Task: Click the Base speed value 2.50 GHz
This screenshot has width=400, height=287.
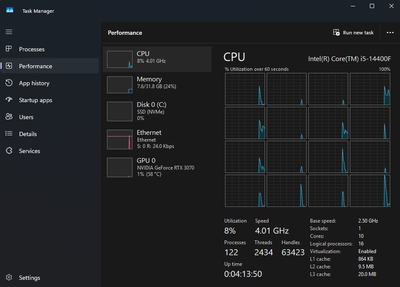Action: (x=368, y=221)
